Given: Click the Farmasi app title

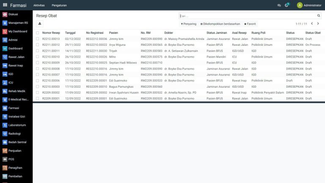Looking at the screenshot, I should (x=18, y=6).
